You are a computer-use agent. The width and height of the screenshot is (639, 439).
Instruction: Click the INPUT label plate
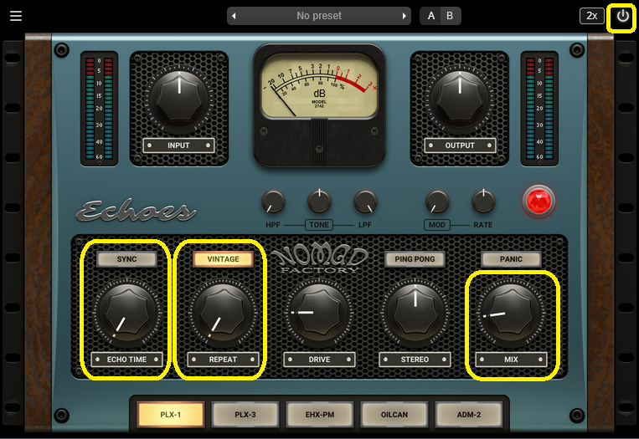click(x=178, y=145)
